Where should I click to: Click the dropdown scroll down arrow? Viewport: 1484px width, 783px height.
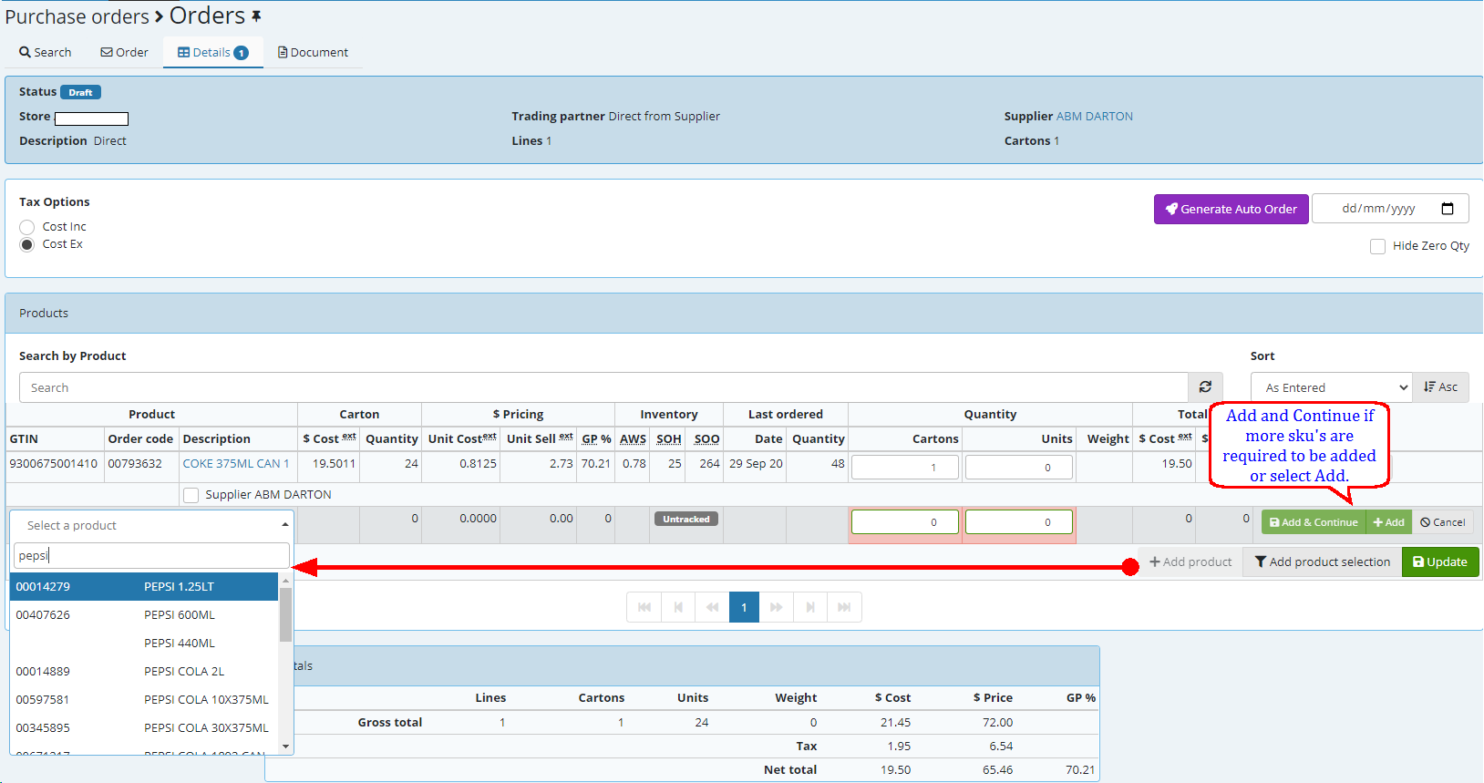(x=285, y=747)
